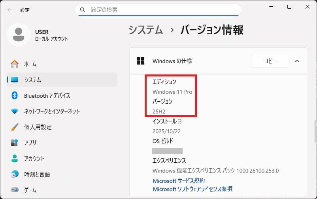Click the Accounts person icon

click(15, 158)
